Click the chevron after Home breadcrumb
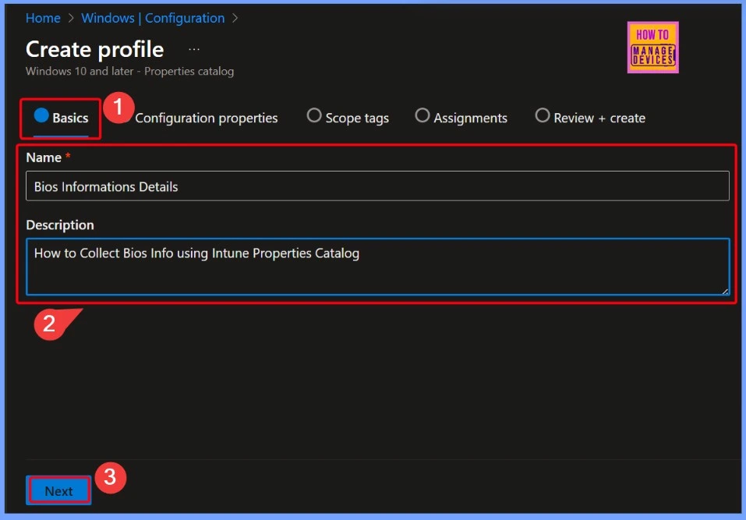 (x=71, y=18)
